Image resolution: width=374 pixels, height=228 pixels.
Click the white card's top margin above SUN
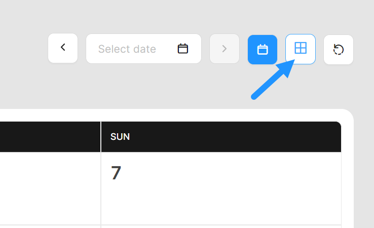pos(221,115)
